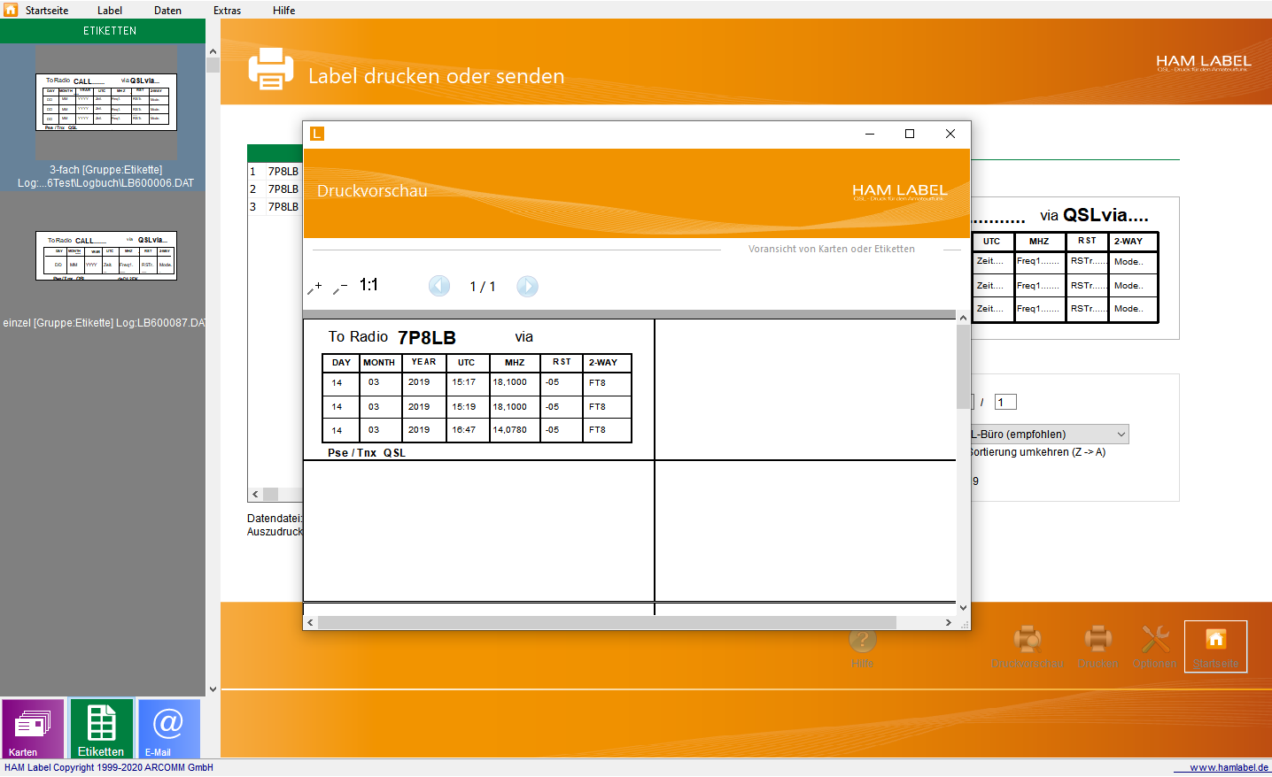Click the left sidebar scrollbar up arrow

pyautogui.click(x=213, y=52)
